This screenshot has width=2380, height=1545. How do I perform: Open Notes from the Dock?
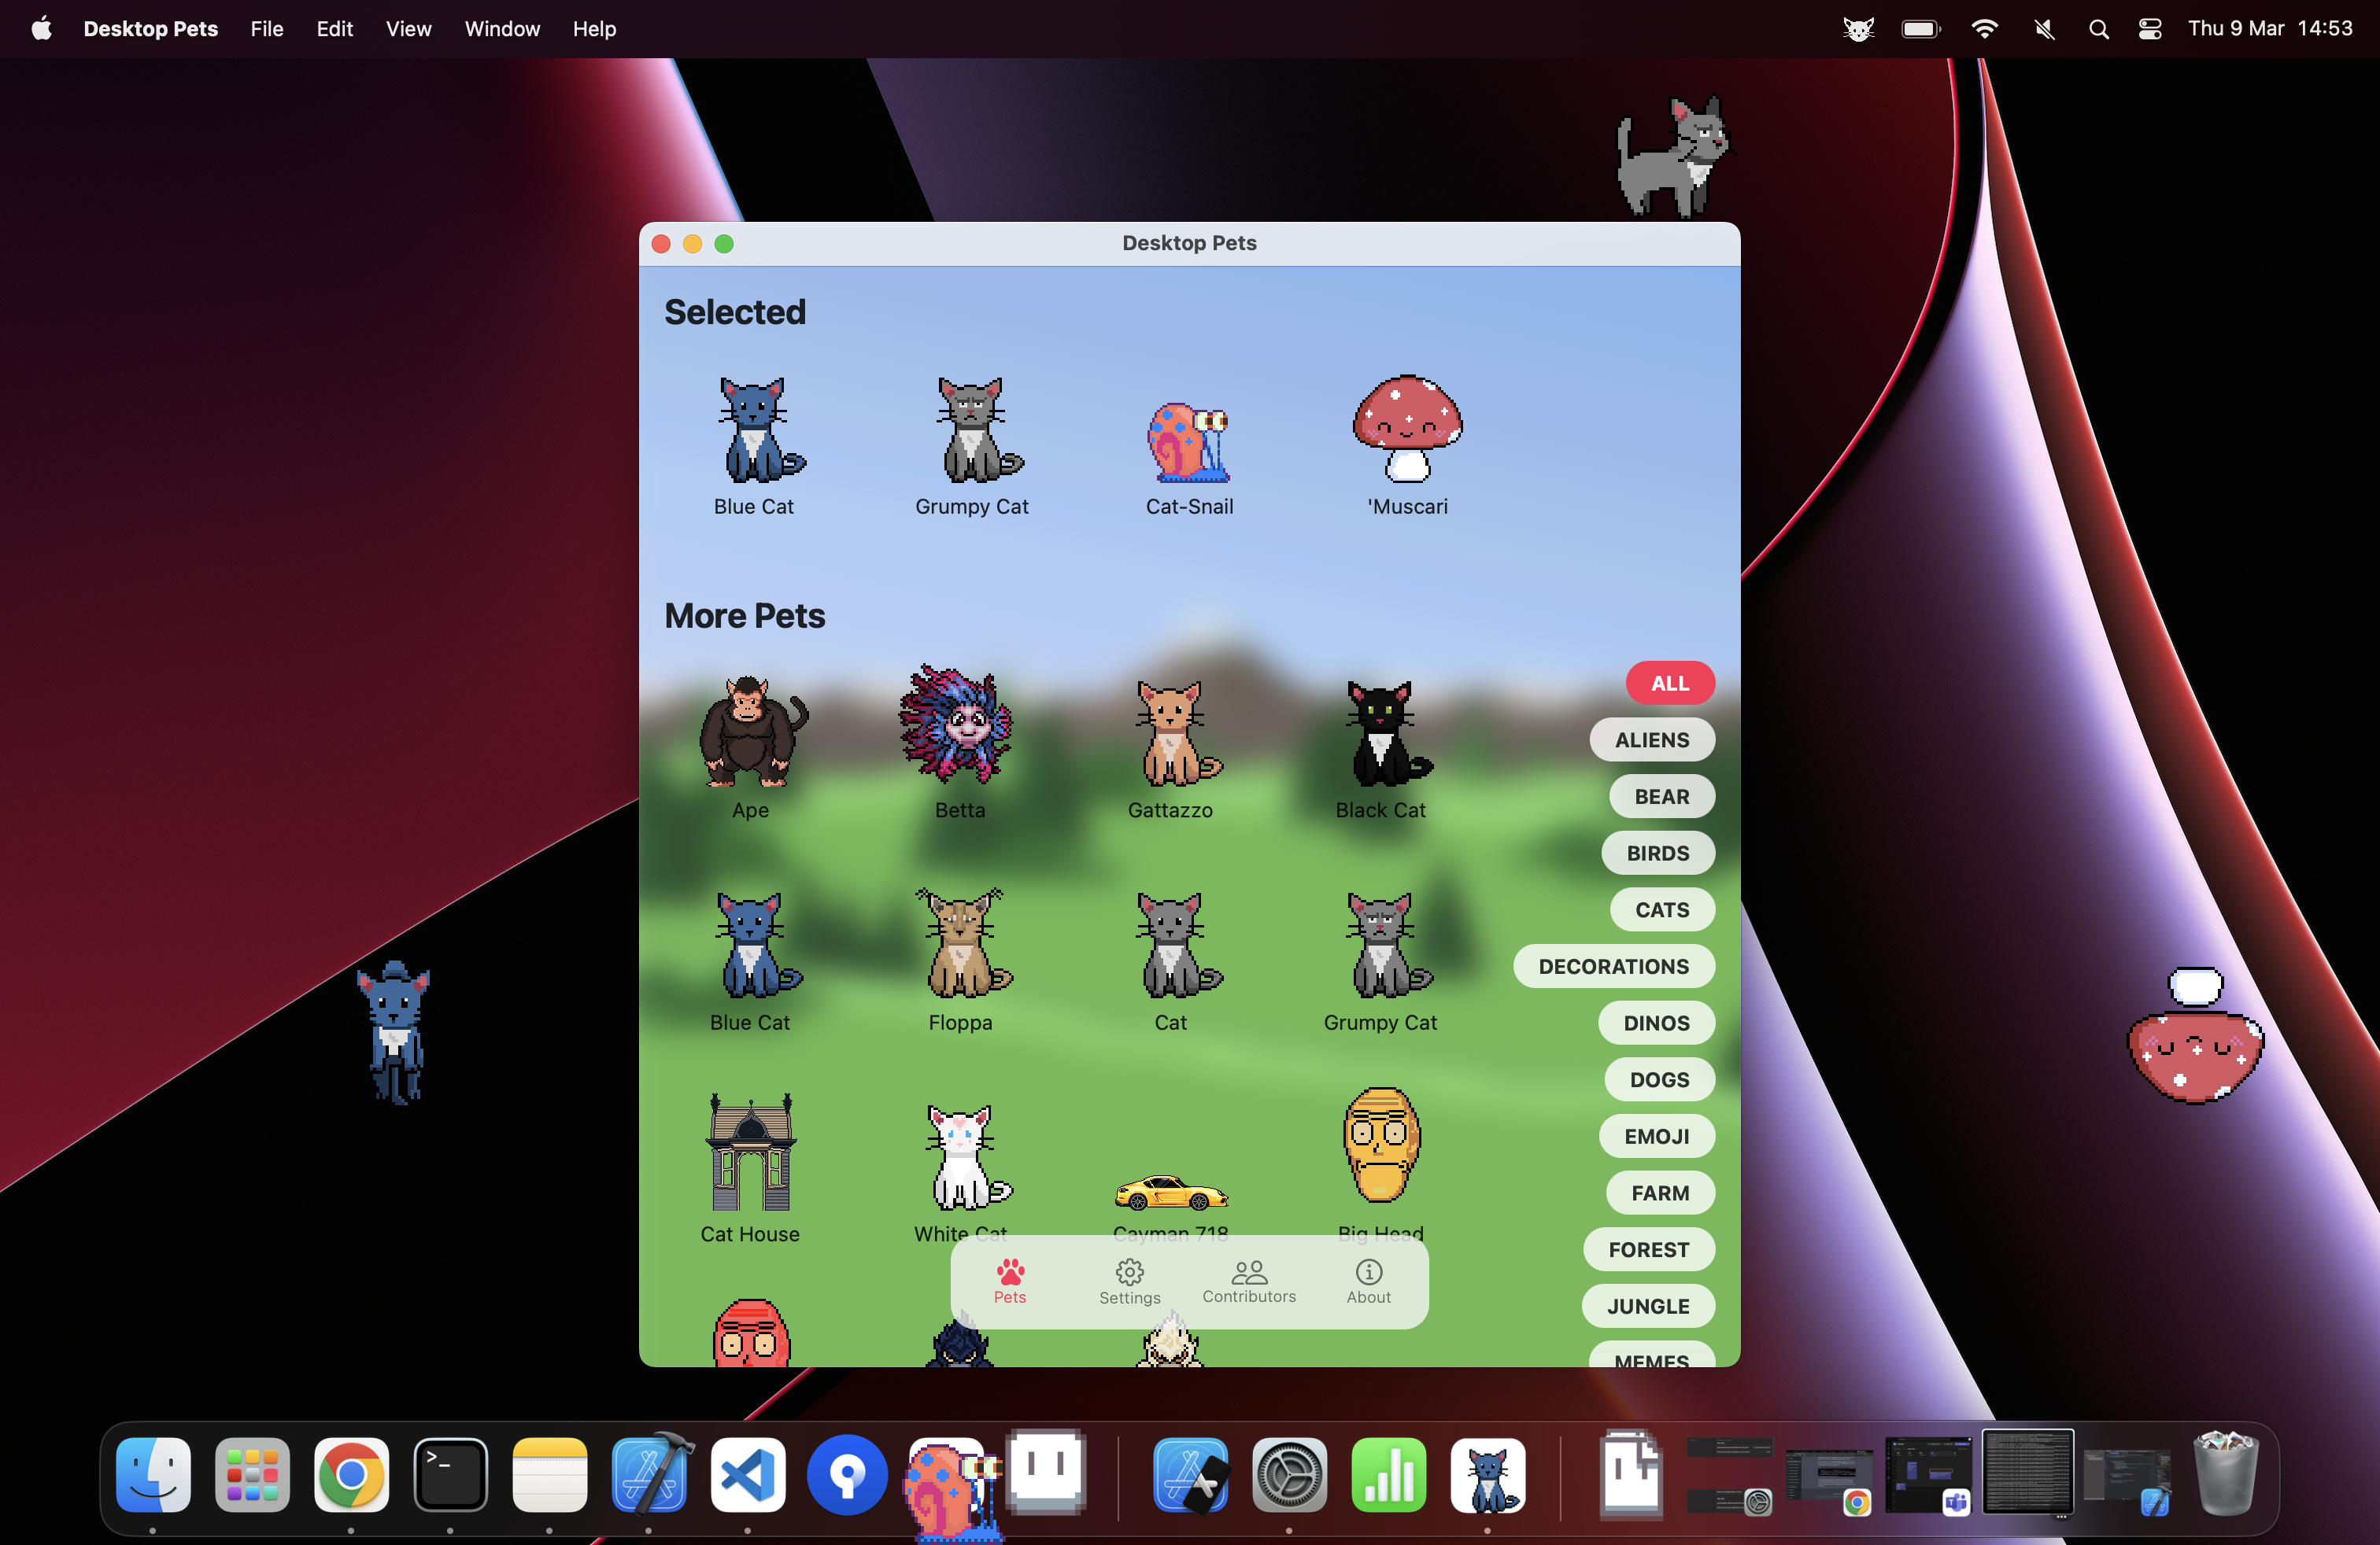(x=549, y=1475)
